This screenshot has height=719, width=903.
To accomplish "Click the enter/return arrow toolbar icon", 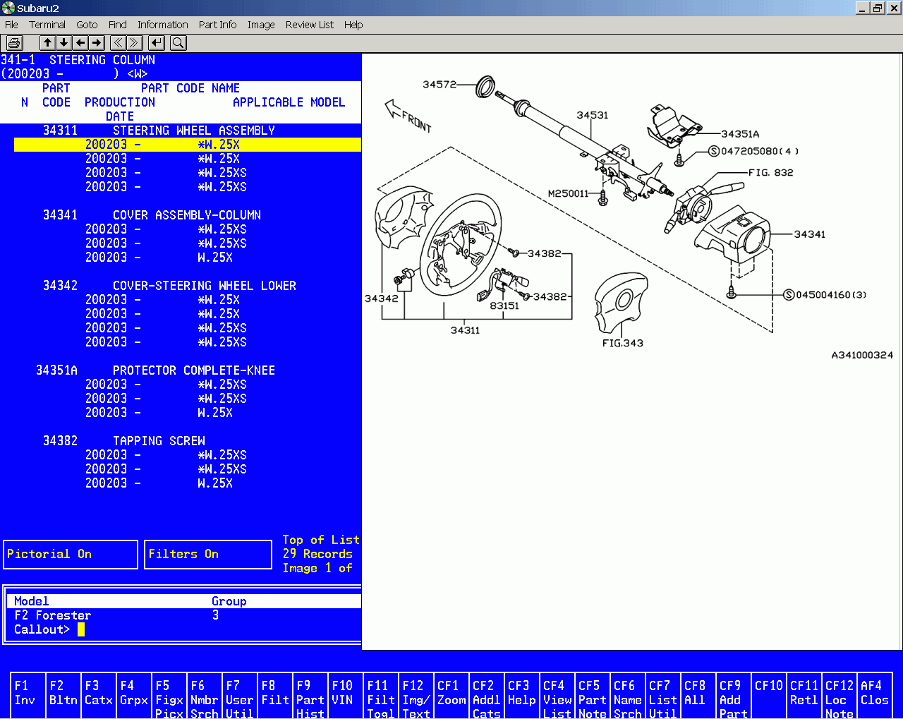I will click(x=157, y=43).
